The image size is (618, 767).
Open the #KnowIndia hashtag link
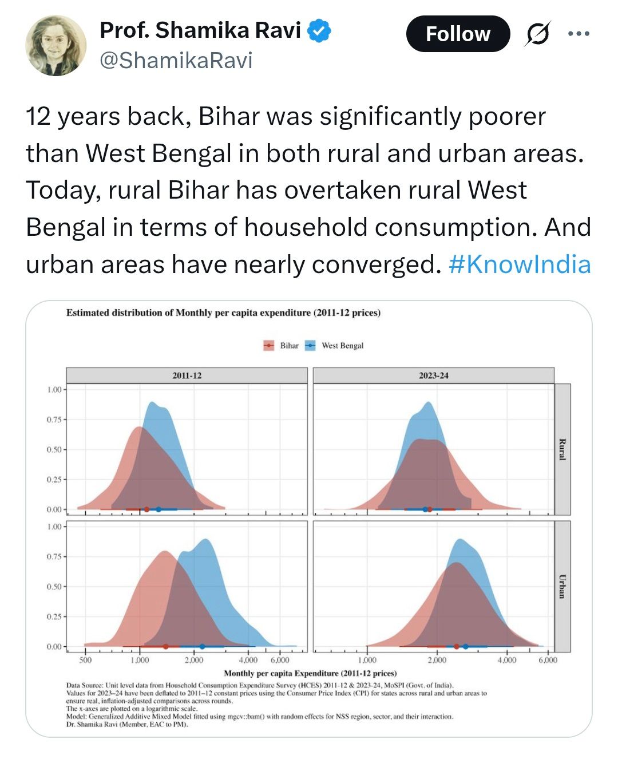point(520,264)
